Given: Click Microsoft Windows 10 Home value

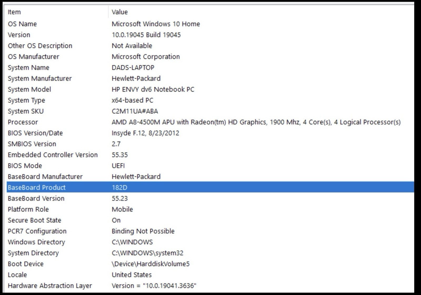Looking at the screenshot, I should tap(156, 24).
